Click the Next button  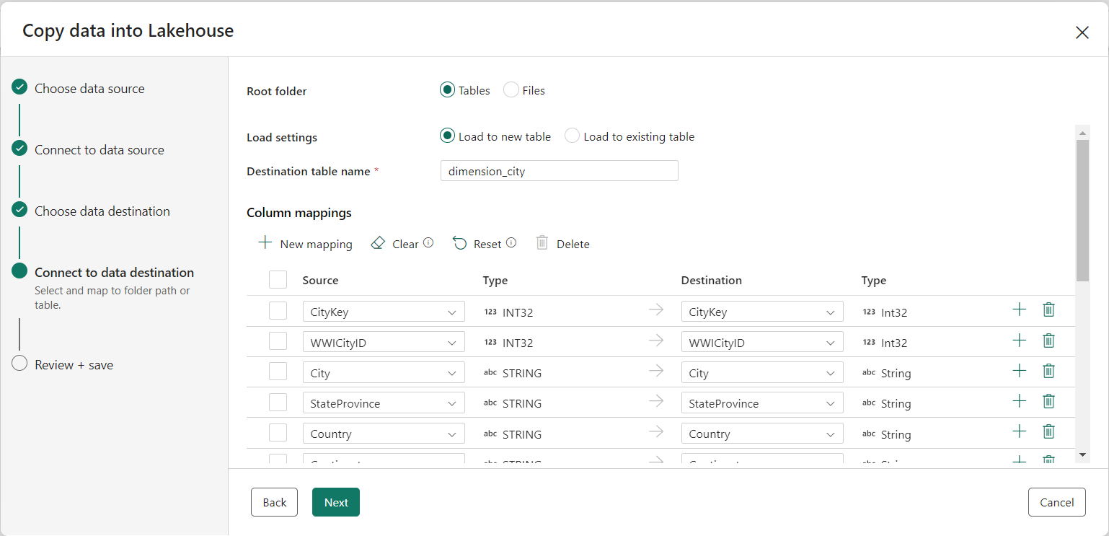[x=335, y=502]
